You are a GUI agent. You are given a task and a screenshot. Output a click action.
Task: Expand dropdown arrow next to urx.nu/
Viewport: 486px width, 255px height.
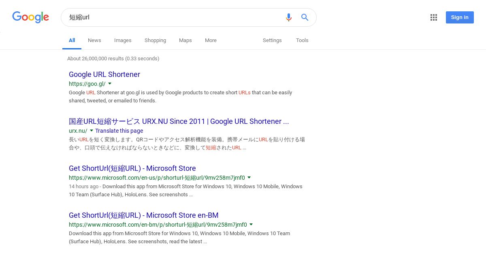point(92,131)
